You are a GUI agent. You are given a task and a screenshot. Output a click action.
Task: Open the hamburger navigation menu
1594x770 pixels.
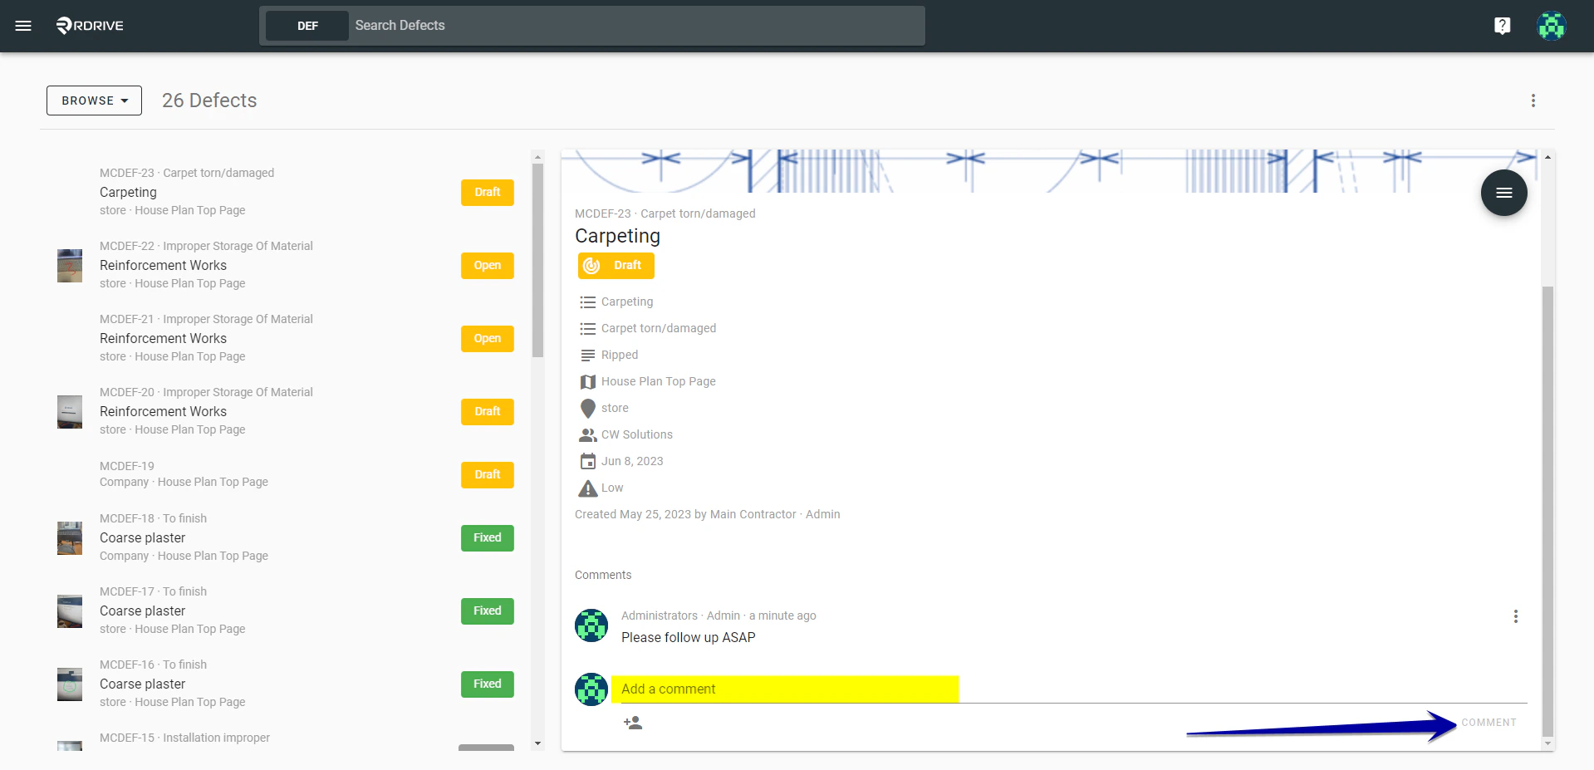[x=23, y=26]
